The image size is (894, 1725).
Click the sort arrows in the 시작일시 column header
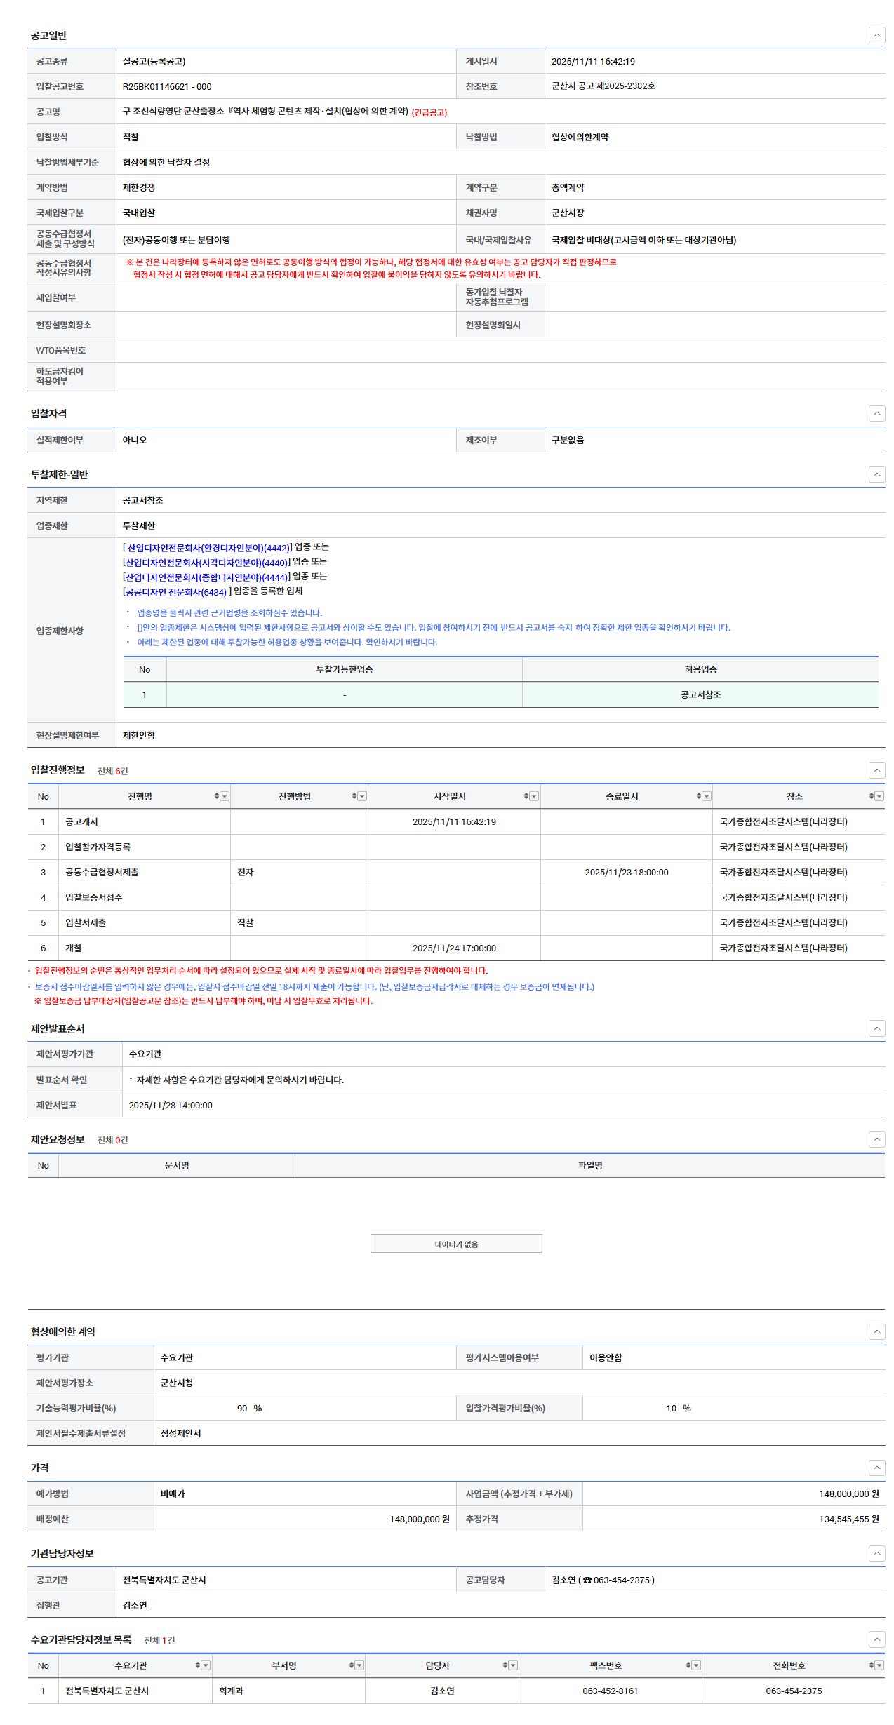[x=526, y=796]
